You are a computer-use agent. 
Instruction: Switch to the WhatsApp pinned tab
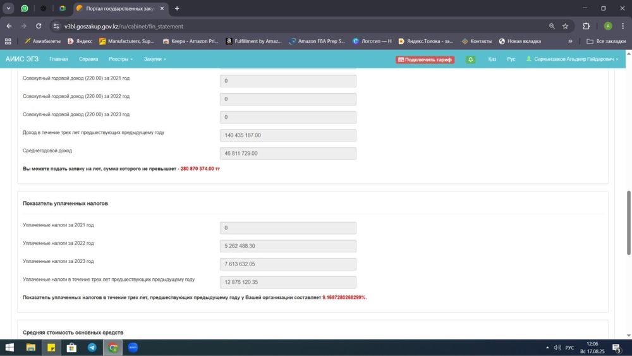pos(25,8)
